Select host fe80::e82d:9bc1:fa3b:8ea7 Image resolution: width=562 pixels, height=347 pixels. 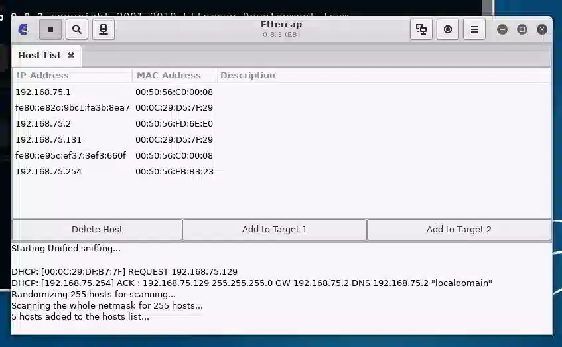click(281, 108)
